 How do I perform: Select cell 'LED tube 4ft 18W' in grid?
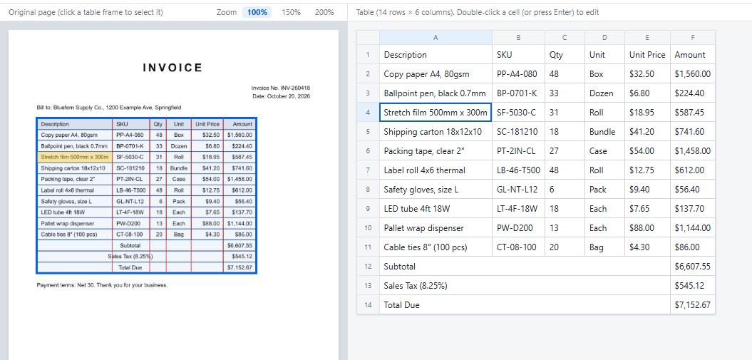pos(436,209)
